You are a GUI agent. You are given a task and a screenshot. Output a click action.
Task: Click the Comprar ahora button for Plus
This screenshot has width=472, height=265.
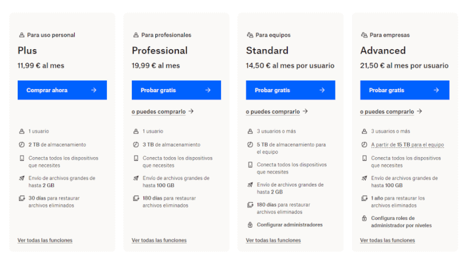62,90
